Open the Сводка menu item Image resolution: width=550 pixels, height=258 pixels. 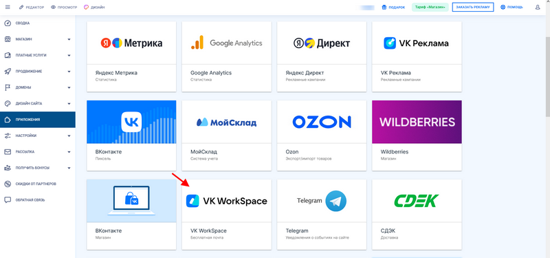click(x=38, y=23)
